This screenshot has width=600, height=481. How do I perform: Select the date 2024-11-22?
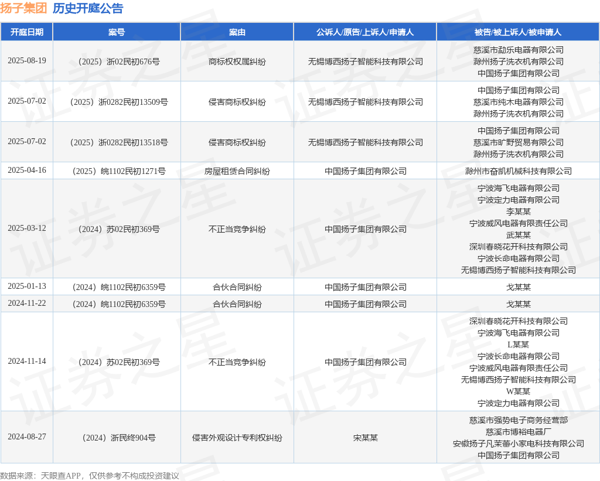point(27,303)
